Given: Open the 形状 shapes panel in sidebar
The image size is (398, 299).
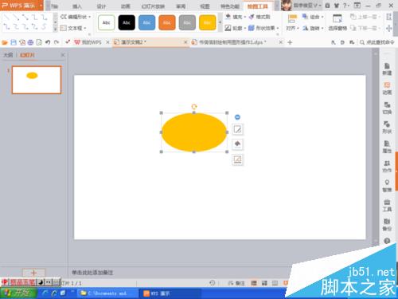Looking at the screenshot, I should point(387,128).
